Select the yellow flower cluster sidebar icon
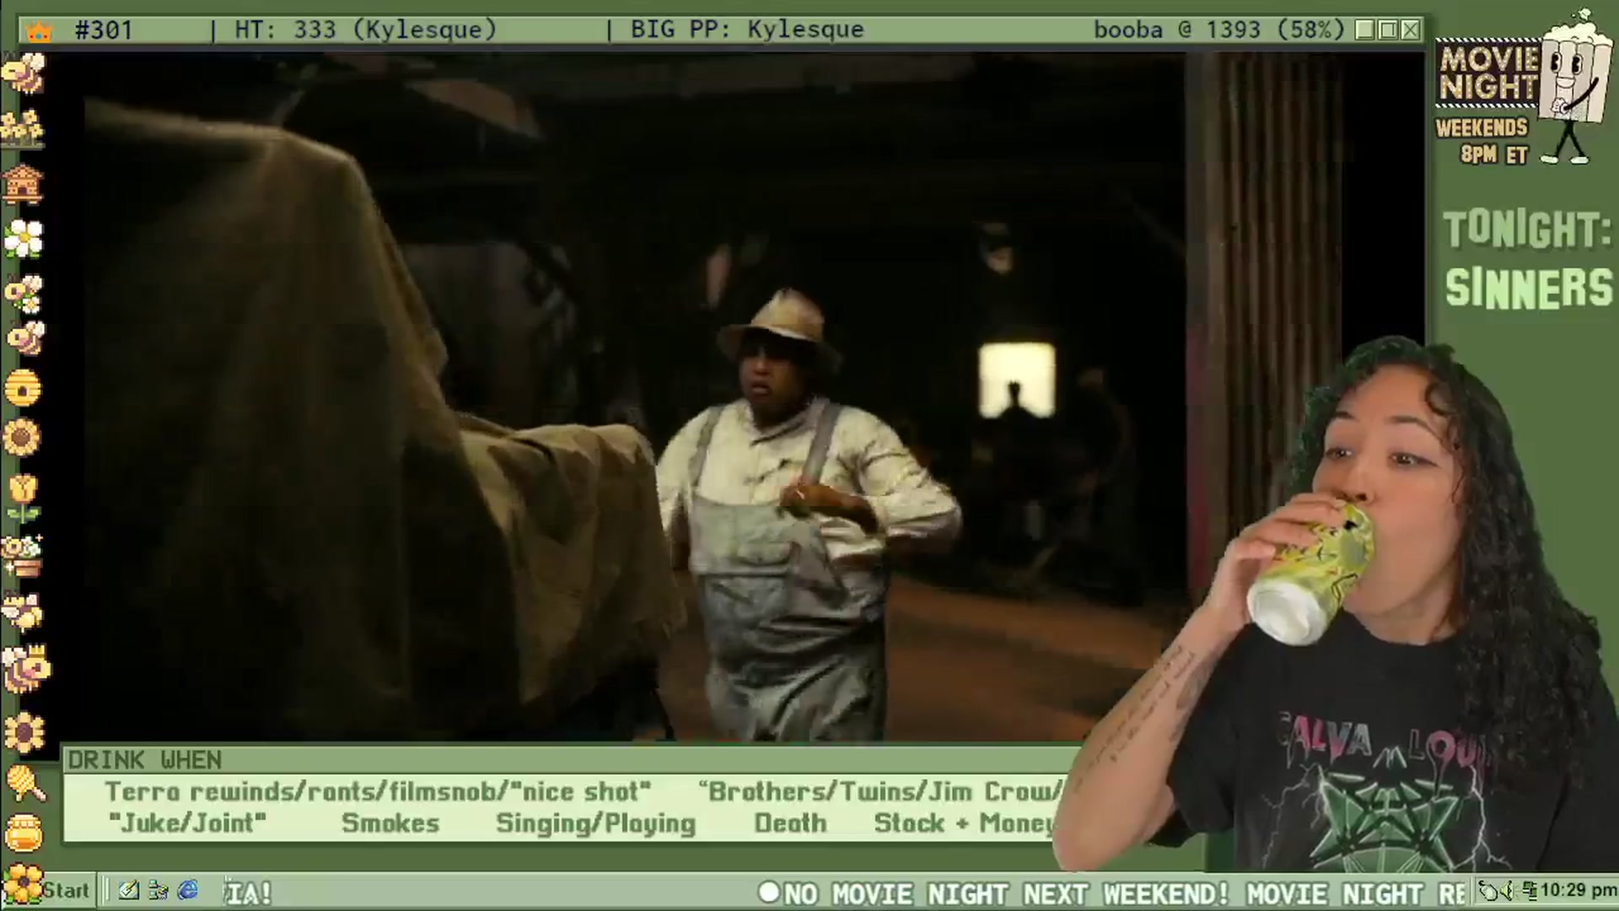The width and height of the screenshot is (1619, 911). [23, 129]
